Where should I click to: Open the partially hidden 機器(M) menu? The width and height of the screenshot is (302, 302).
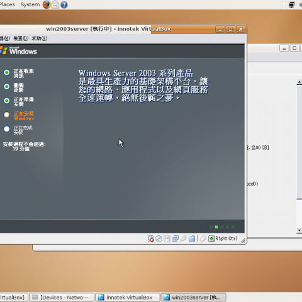(x=5, y=38)
